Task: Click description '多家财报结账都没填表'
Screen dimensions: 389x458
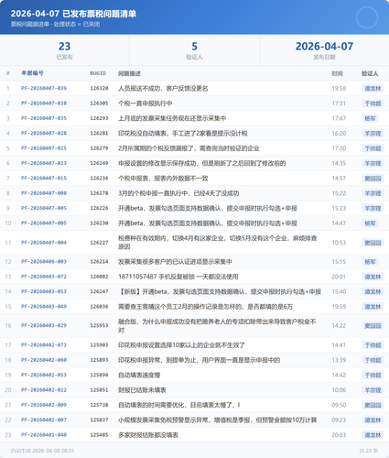Action: [148, 435]
